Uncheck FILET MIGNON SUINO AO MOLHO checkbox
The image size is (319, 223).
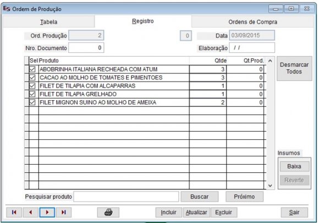32,102
